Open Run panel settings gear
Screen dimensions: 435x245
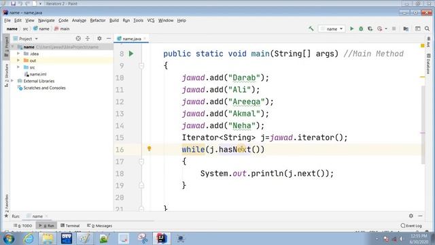tap(411, 216)
